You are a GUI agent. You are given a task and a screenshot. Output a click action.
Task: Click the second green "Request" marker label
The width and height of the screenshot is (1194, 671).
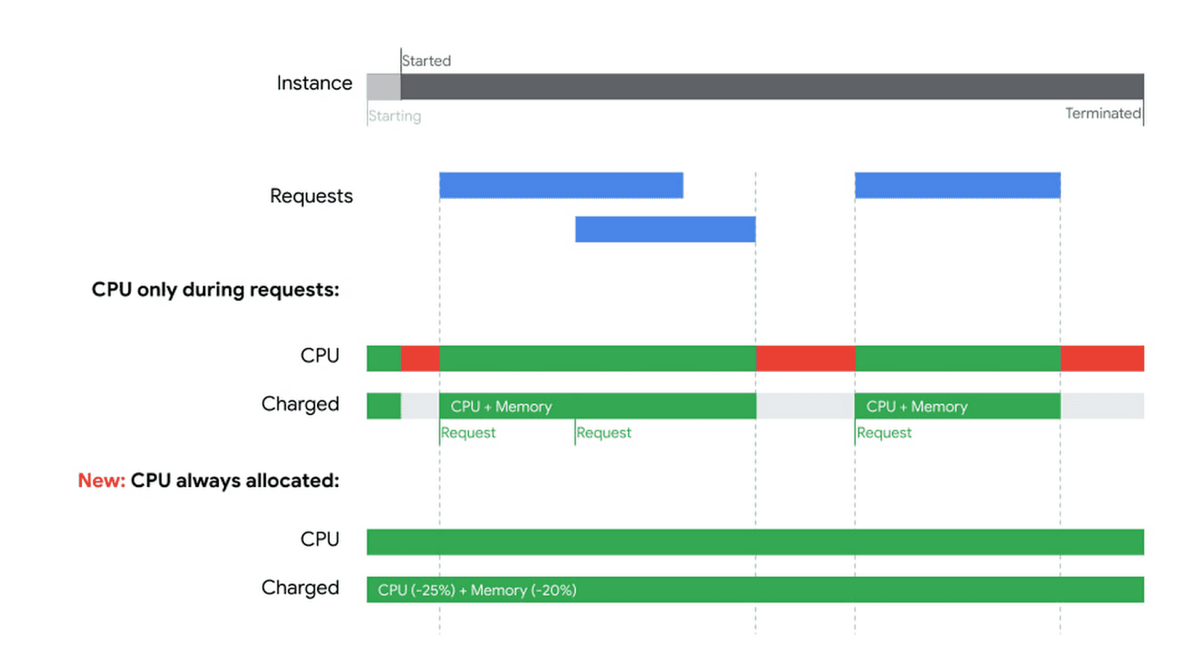click(x=604, y=432)
